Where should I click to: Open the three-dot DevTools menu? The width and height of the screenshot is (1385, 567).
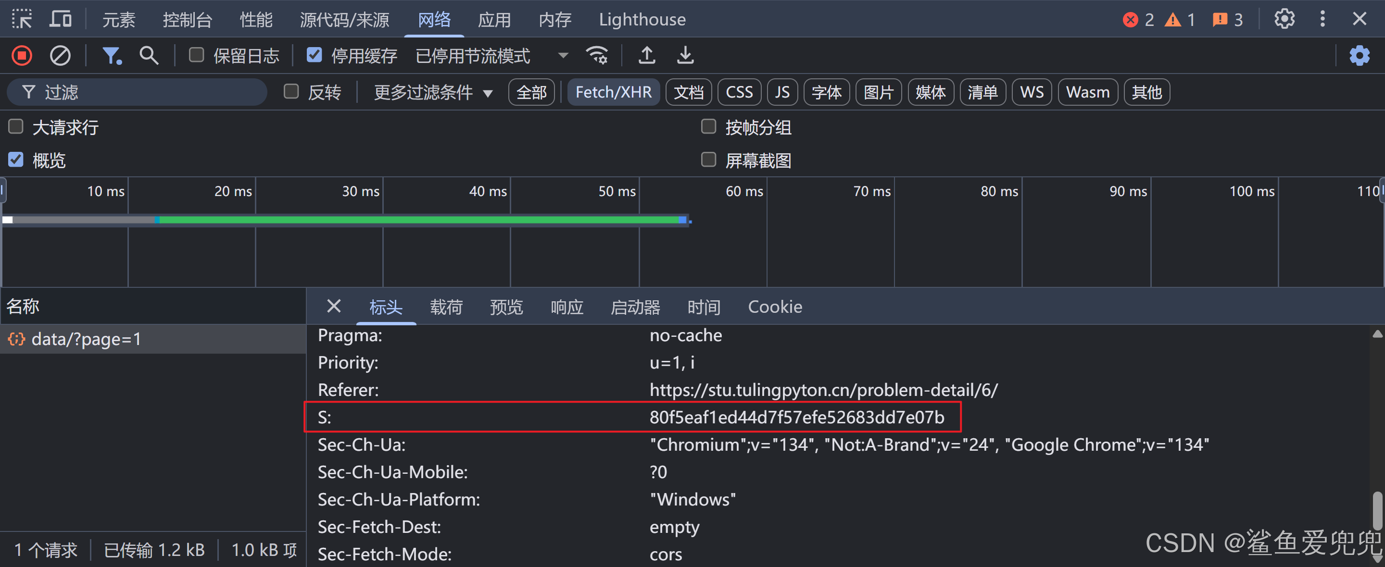[1322, 19]
